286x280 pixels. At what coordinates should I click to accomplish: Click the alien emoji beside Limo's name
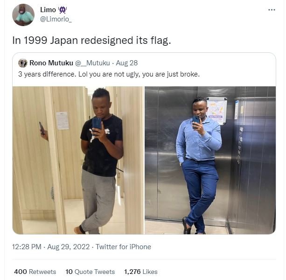(63, 10)
